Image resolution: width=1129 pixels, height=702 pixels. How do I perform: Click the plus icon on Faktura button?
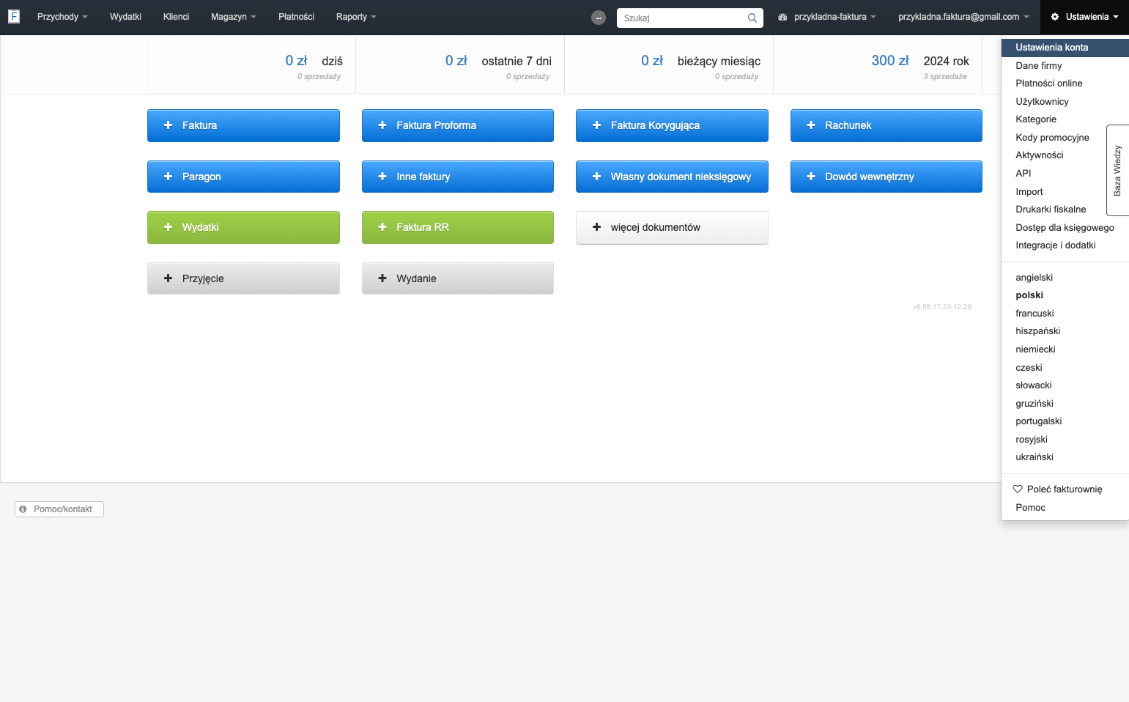click(x=168, y=125)
